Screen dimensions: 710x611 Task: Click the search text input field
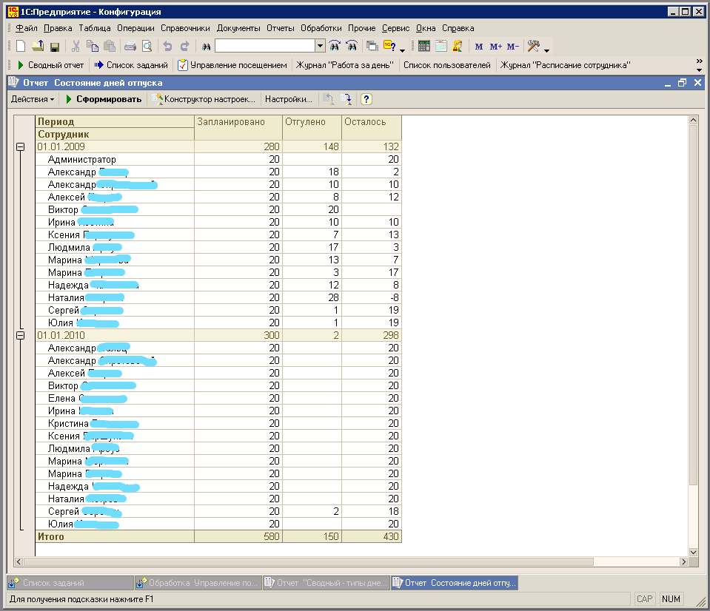[x=265, y=46]
